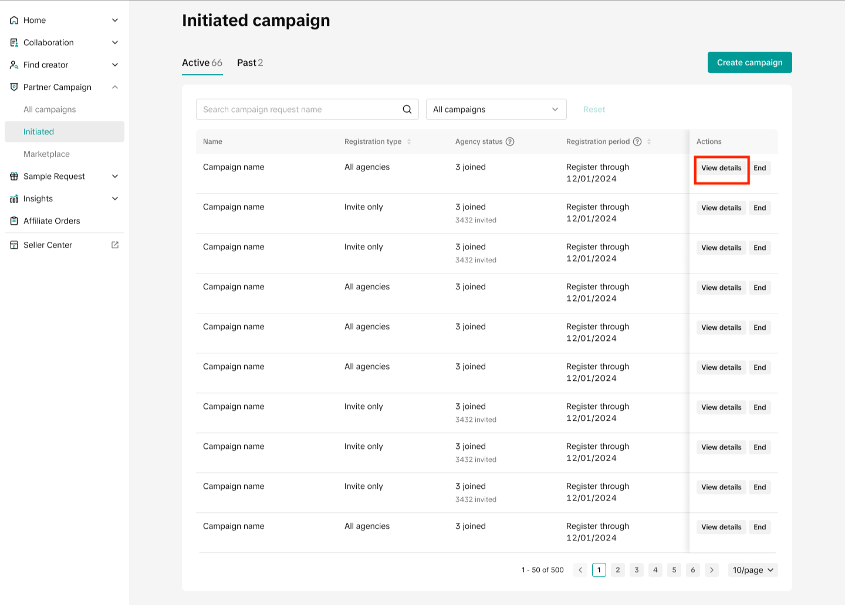Screen dimensions: 845x605
Task: Open Marketplace in the sidebar
Action: pyautogui.click(x=46, y=154)
